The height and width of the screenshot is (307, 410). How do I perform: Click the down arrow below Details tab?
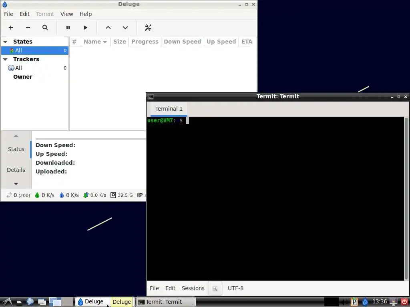tap(16, 184)
